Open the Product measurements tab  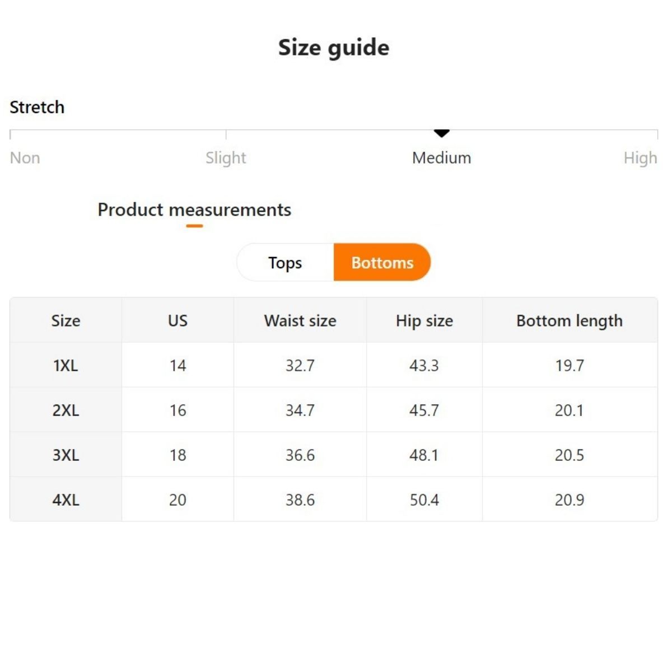pyautogui.click(x=194, y=210)
